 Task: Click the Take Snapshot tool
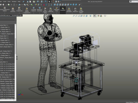click(75, 10)
